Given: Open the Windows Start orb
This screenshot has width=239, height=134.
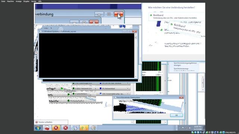Looking at the screenshot, I should [x=38, y=128].
